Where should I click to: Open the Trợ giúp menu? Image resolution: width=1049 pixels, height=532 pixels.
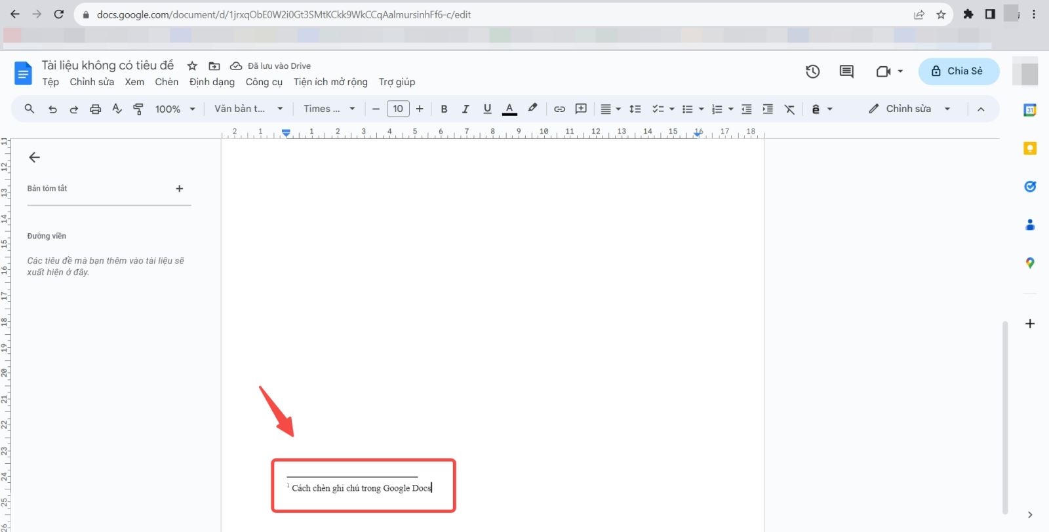pos(397,82)
